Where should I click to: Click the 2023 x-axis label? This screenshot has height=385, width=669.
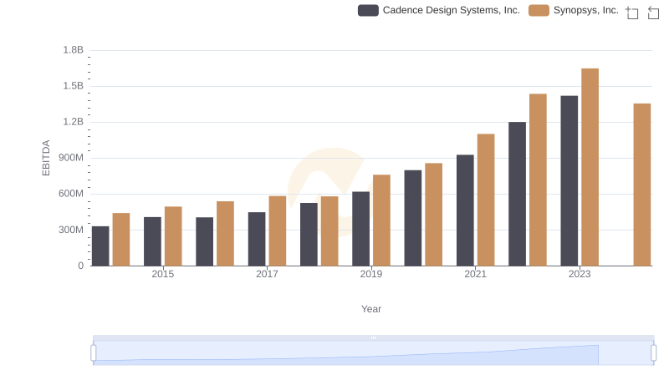tap(580, 274)
